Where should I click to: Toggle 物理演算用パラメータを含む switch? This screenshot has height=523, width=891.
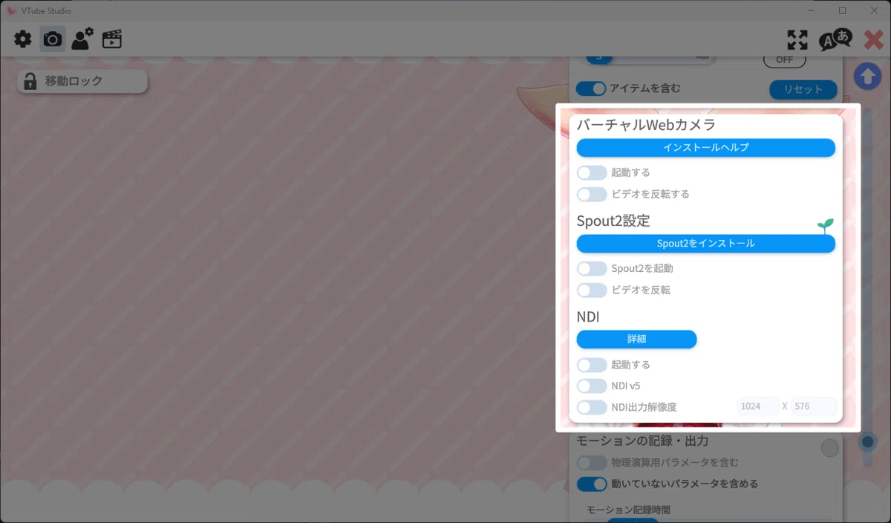(x=592, y=463)
